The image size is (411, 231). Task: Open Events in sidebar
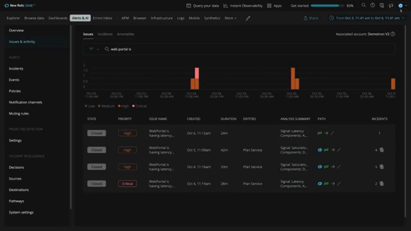point(14,80)
